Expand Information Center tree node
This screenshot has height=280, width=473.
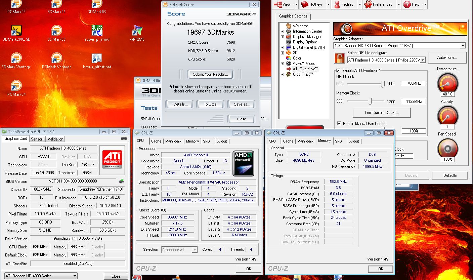(282, 31)
